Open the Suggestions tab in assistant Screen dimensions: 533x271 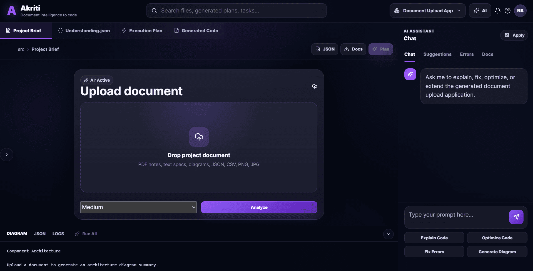[x=437, y=54]
